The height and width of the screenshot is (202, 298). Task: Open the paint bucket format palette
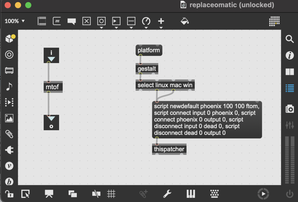click(x=185, y=21)
